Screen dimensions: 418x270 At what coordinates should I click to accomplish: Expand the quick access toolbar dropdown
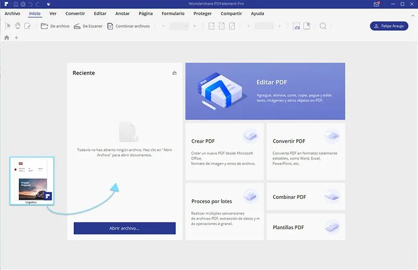[x=48, y=4]
